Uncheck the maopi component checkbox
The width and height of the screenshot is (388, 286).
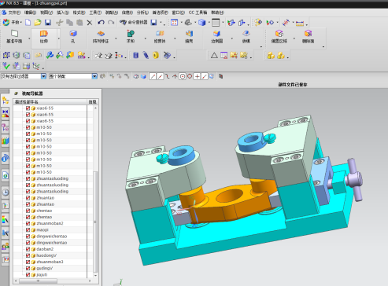28,230
